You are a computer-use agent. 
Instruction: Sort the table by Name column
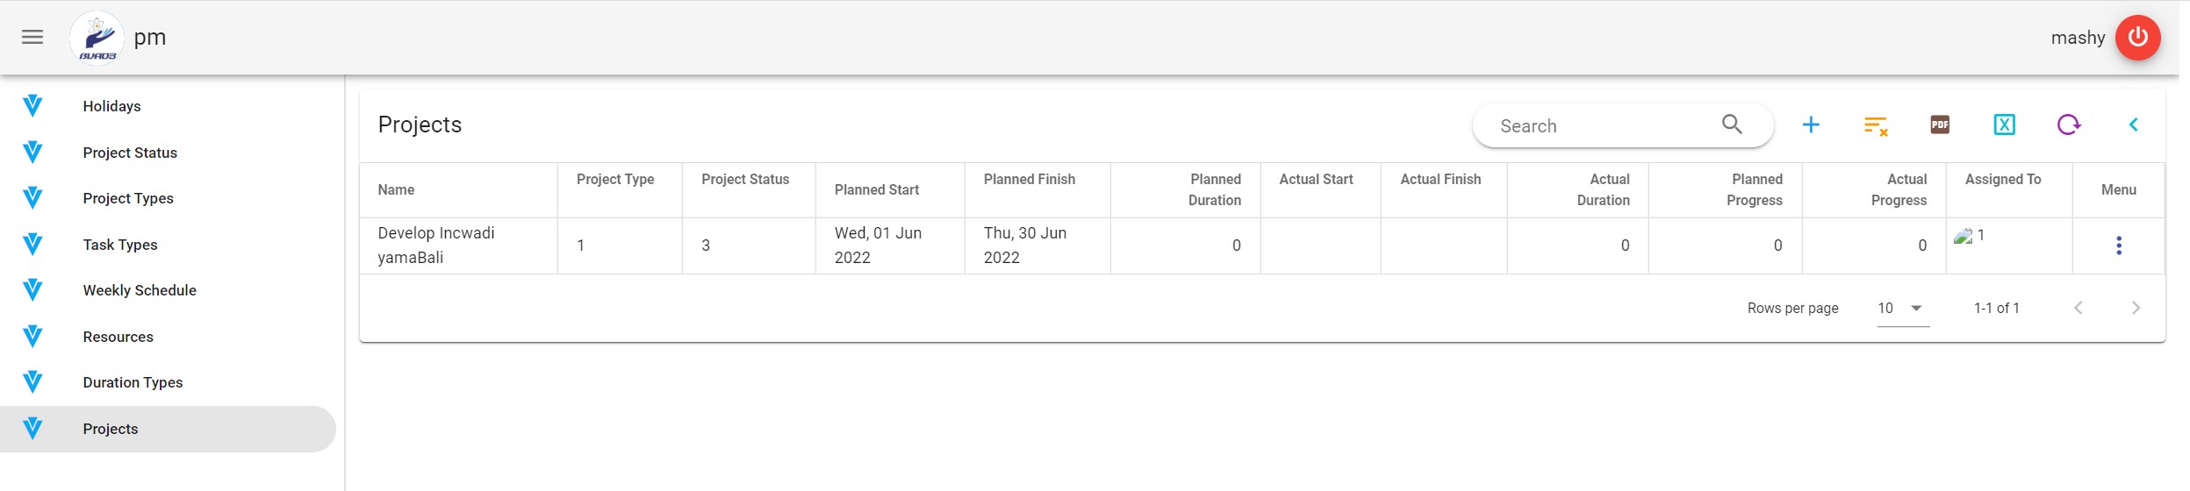click(396, 190)
